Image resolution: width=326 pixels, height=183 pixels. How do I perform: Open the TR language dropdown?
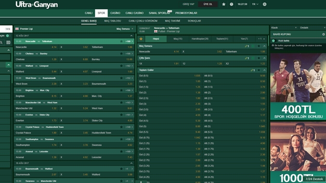click(255, 4)
